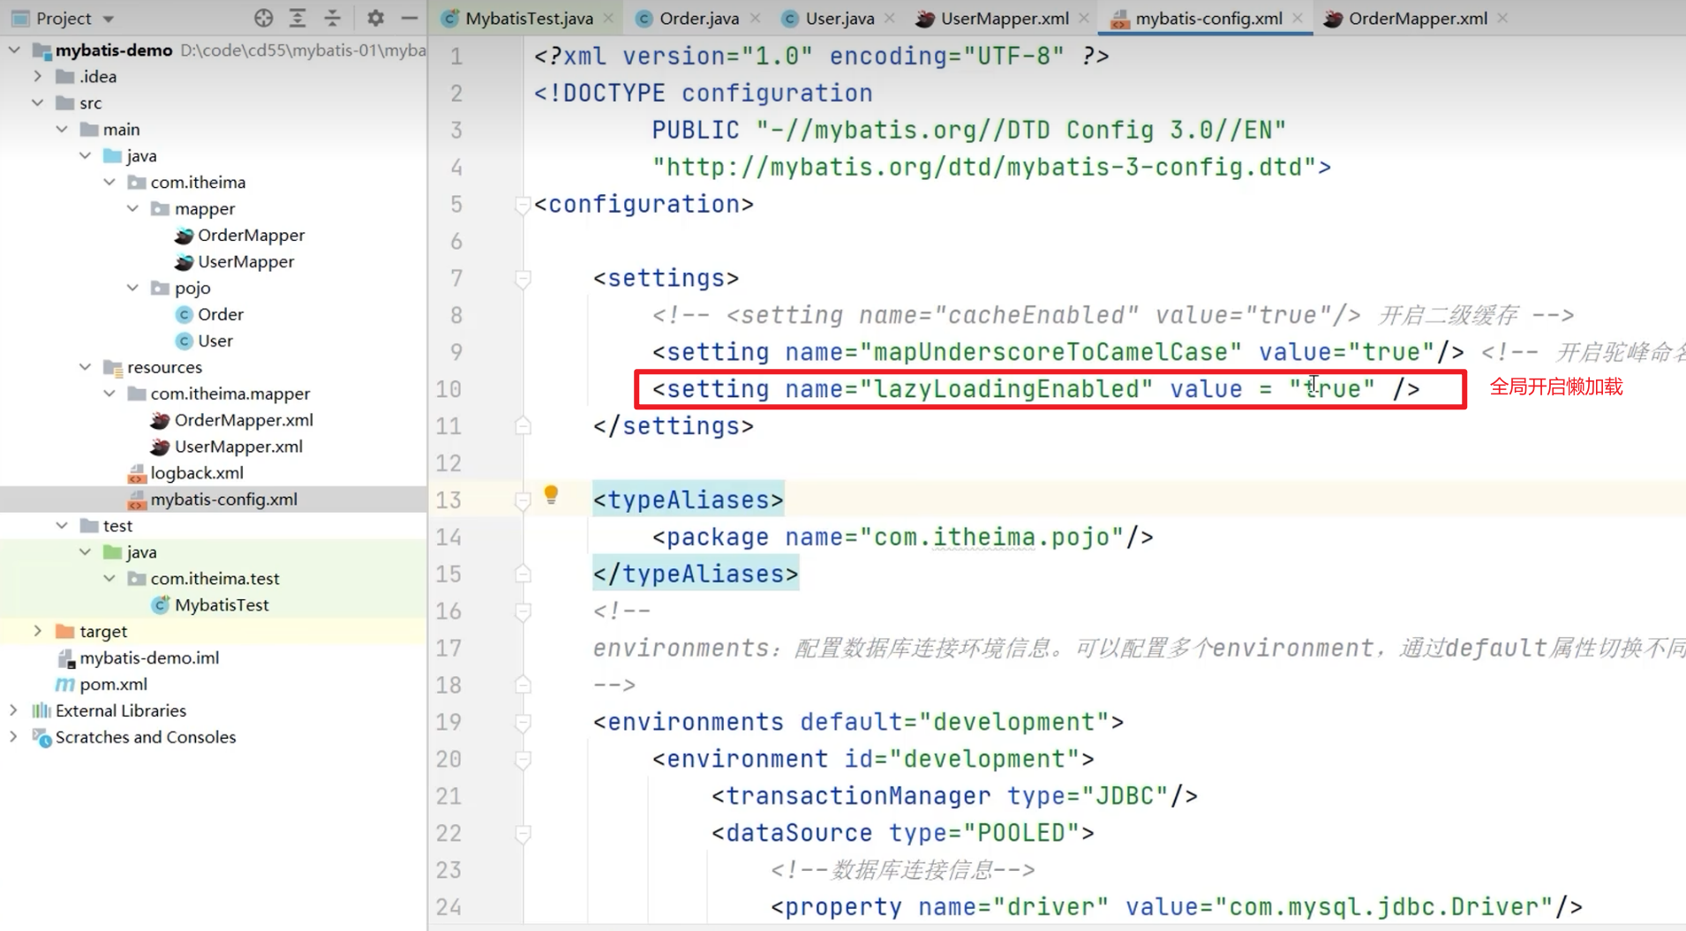Select OrderMapper interface in mapper package
This screenshot has height=931, width=1686.
click(251, 236)
